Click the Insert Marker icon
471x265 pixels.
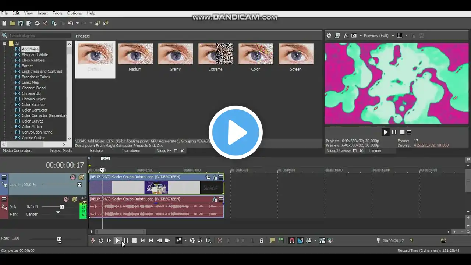tap(272, 241)
